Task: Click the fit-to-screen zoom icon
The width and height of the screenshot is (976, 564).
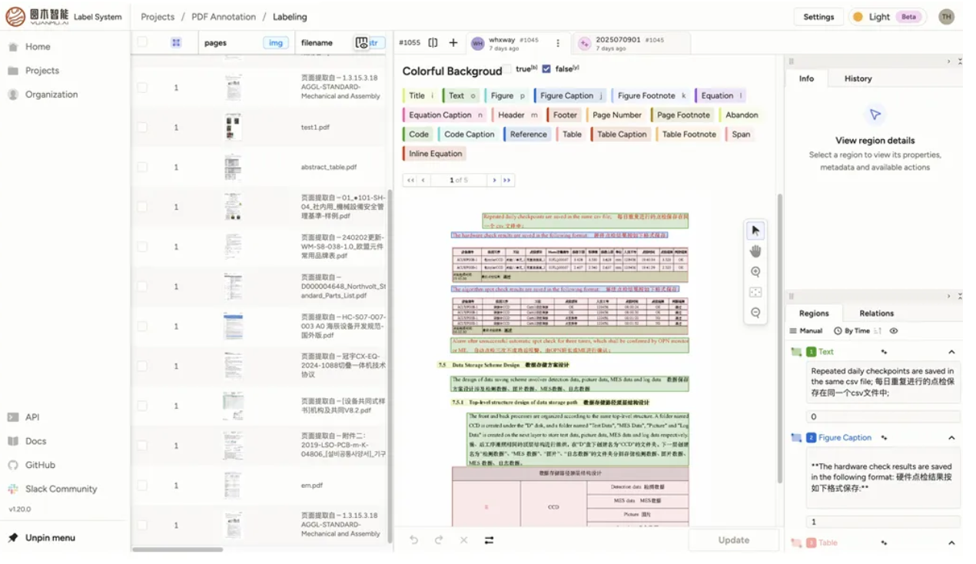Action: pyautogui.click(x=755, y=292)
